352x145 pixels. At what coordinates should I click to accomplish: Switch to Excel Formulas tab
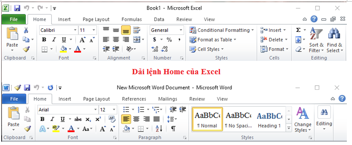click(x=131, y=19)
